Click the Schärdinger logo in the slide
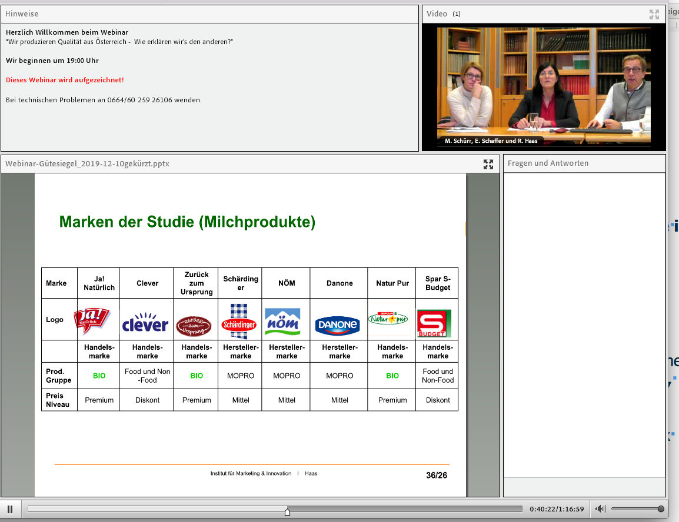 (x=239, y=322)
